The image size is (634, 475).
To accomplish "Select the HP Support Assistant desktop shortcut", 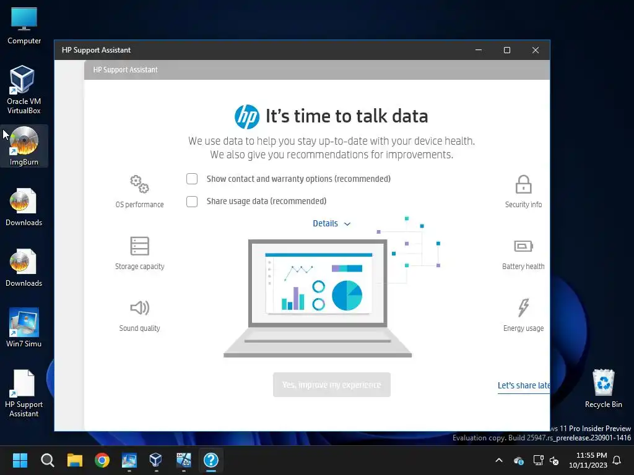I will click(x=24, y=393).
